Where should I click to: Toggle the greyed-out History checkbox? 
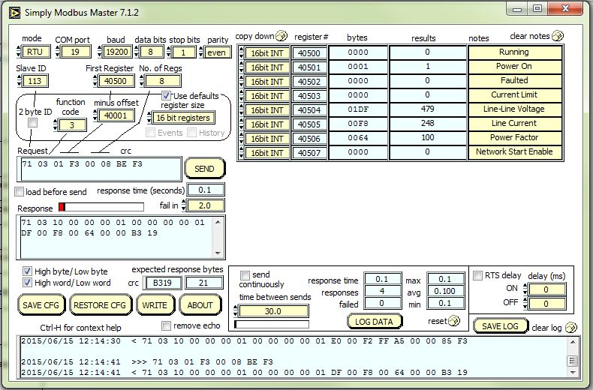tap(191, 132)
